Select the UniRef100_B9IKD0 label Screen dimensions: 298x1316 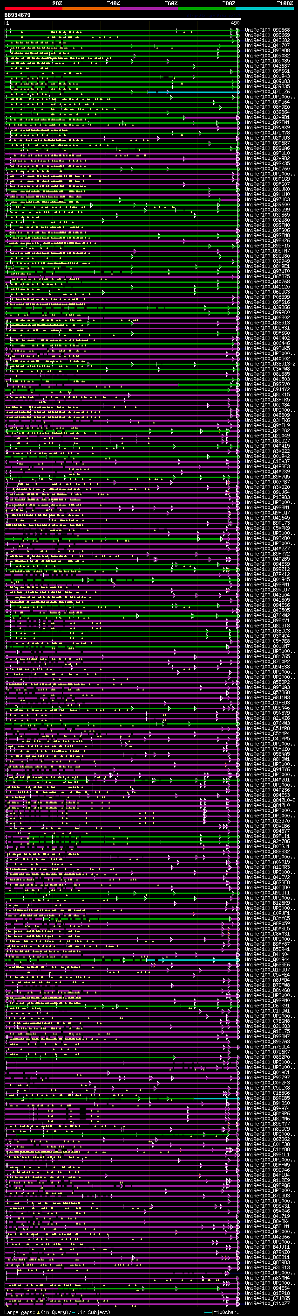click(x=267, y=538)
